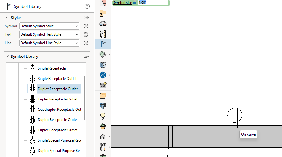Edit Default Symbol Text Style settings gear

pos(86,34)
